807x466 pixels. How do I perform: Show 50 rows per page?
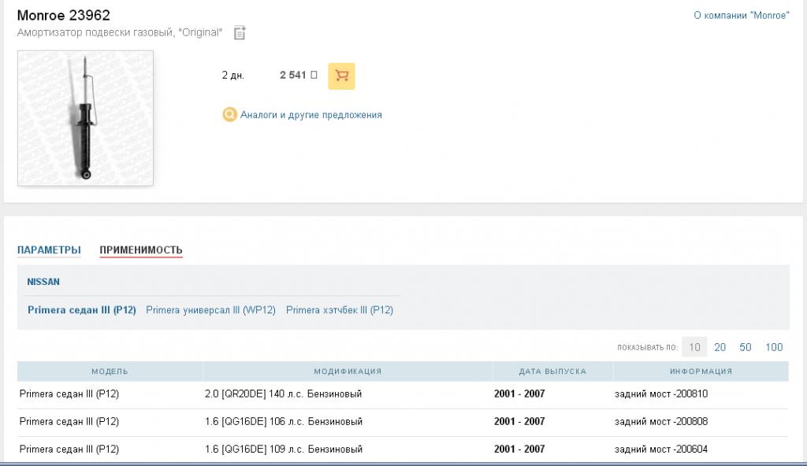tap(746, 347)
